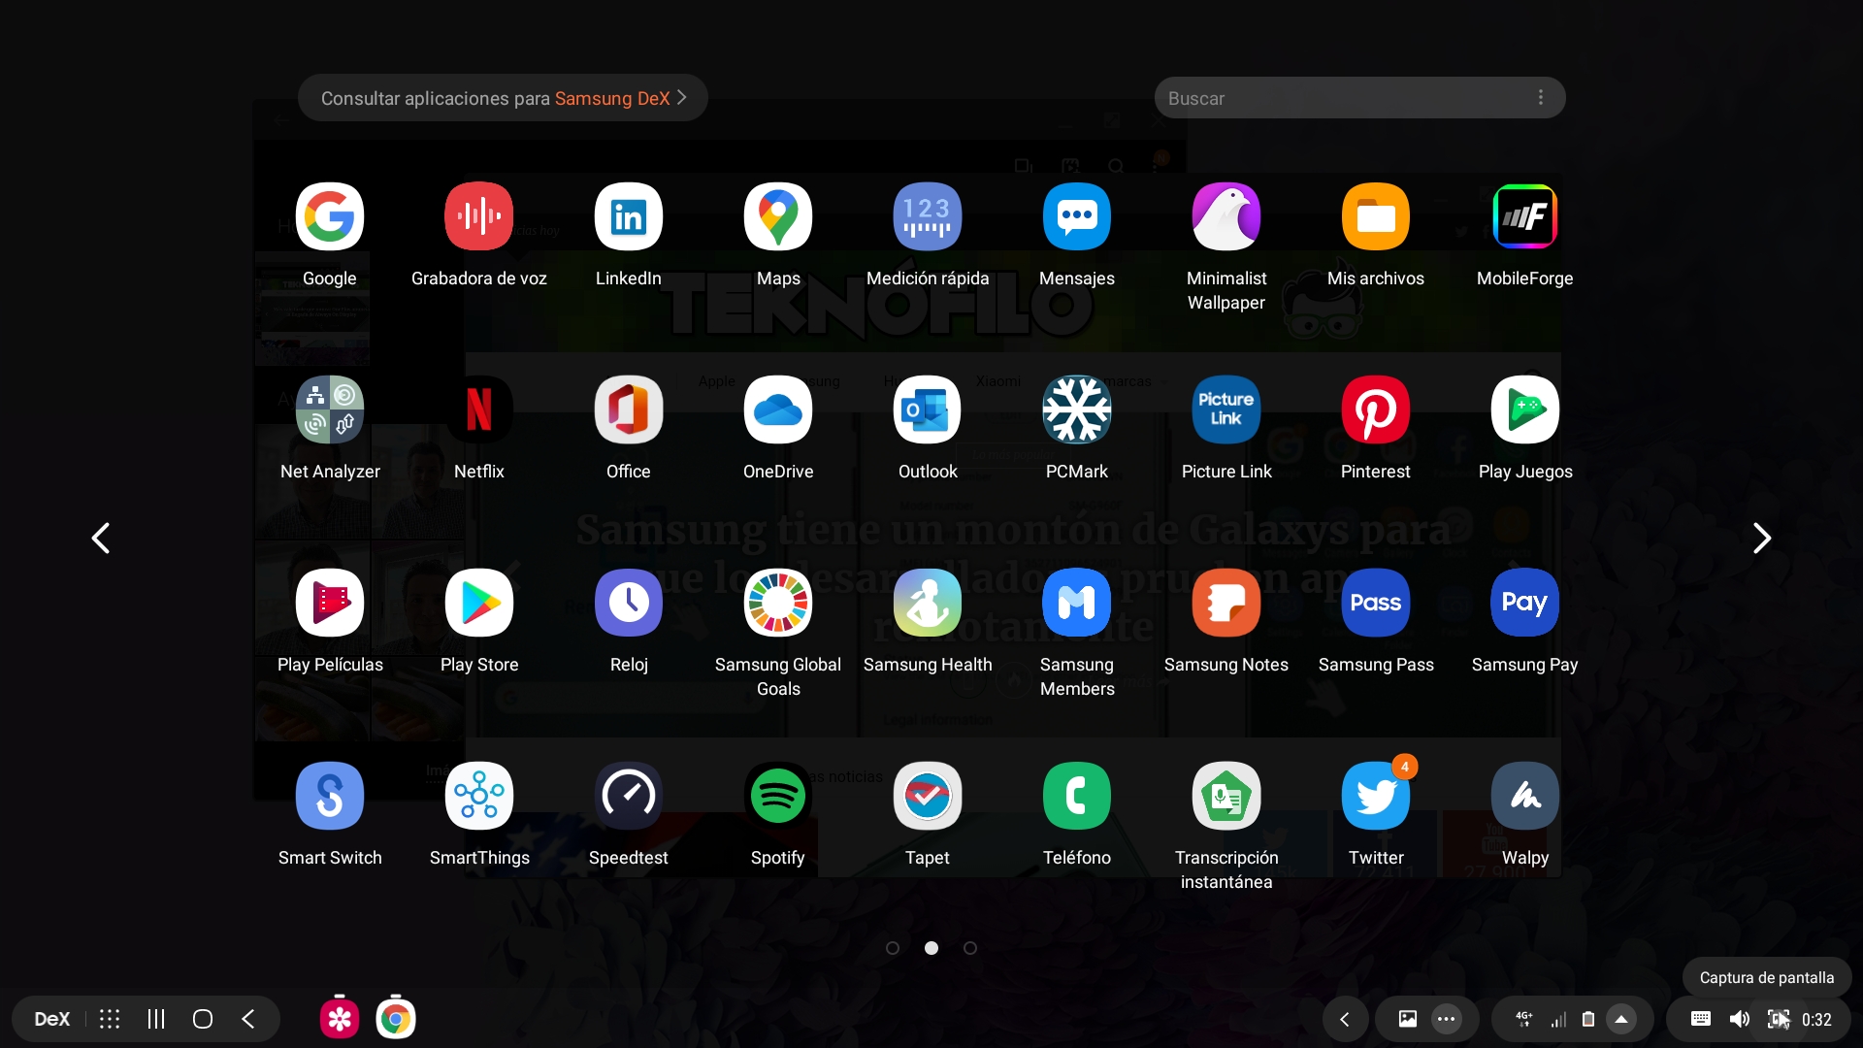Collapse notification icons with left chevron

click(1345, 1019)
